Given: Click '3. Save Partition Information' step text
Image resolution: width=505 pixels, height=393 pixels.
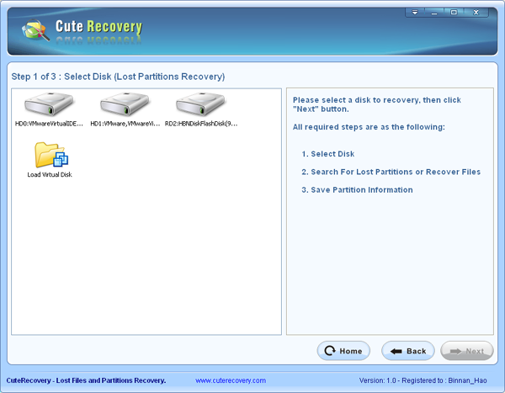Looking at the screenshot, I should click(x=357, y=190).
